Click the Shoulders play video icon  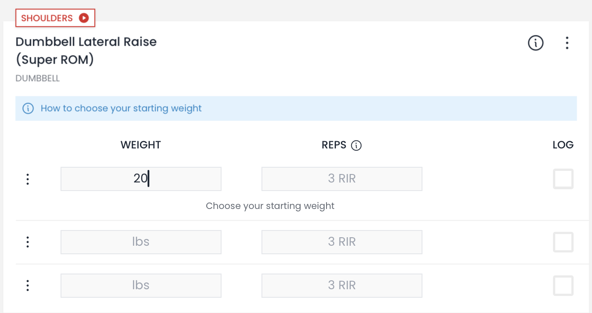tap(84, 18)
